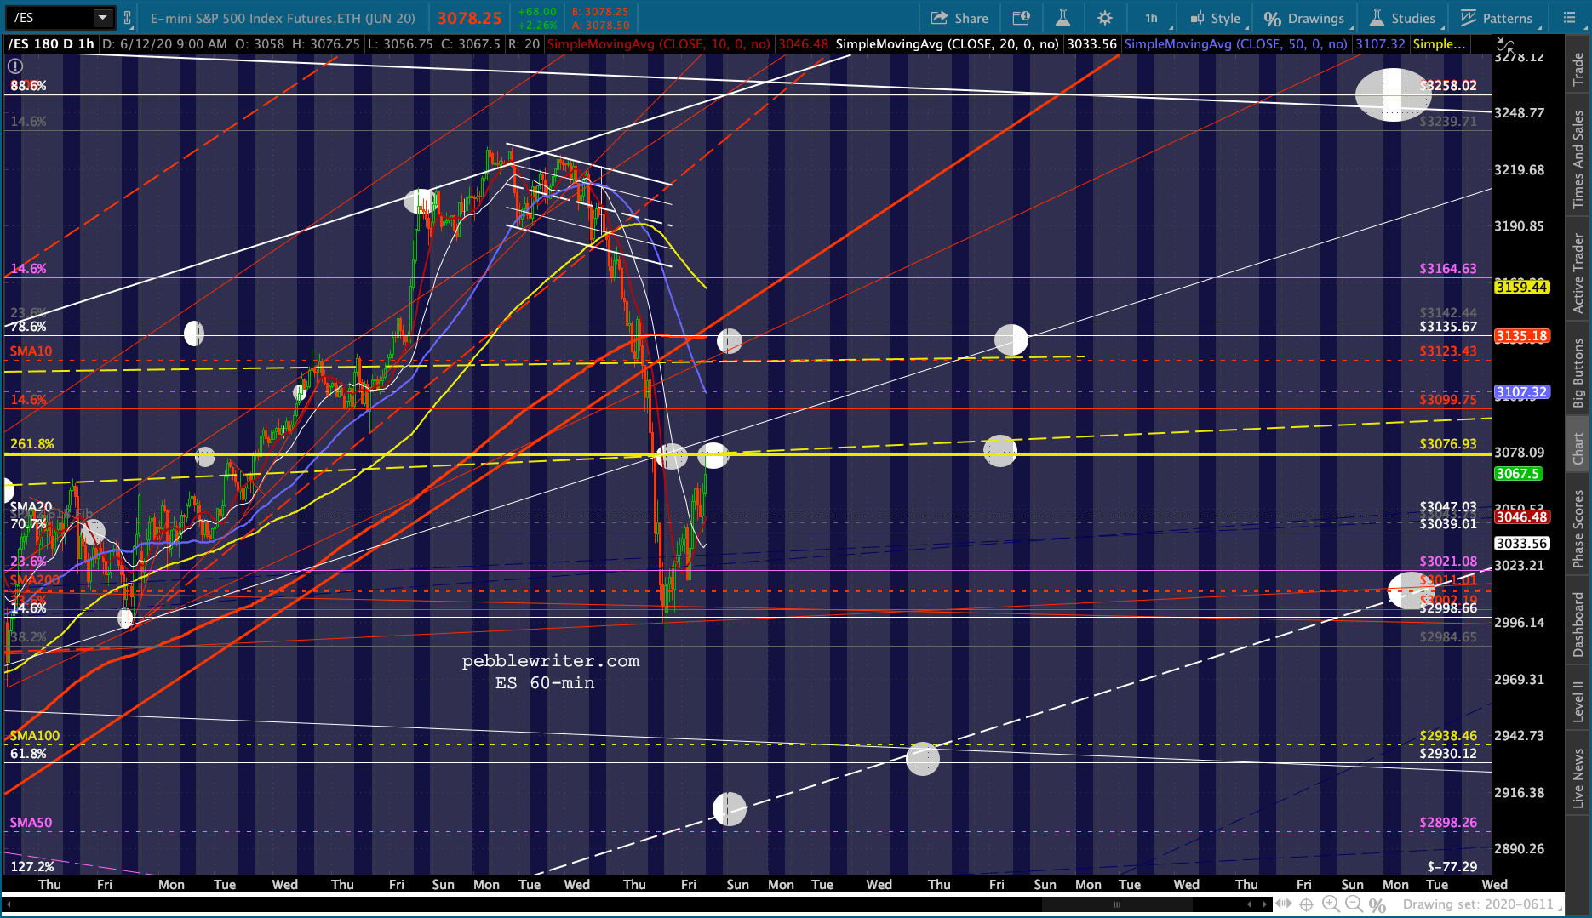
Task: Click the blue 3107.32 price axis bubble
Action: pyautogui.click(x=1521, y=392)
